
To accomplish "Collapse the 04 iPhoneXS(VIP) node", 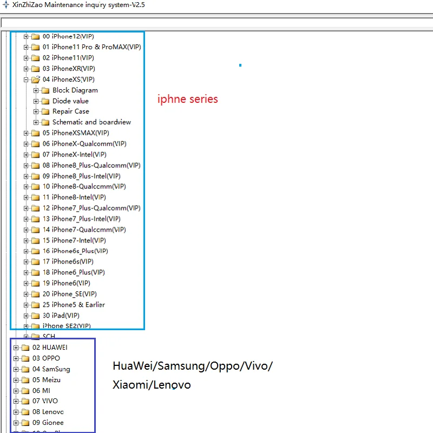I will click(x=26, y=79).
